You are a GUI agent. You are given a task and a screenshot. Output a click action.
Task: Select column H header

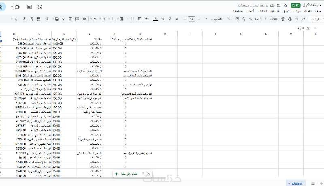point(165,34)
